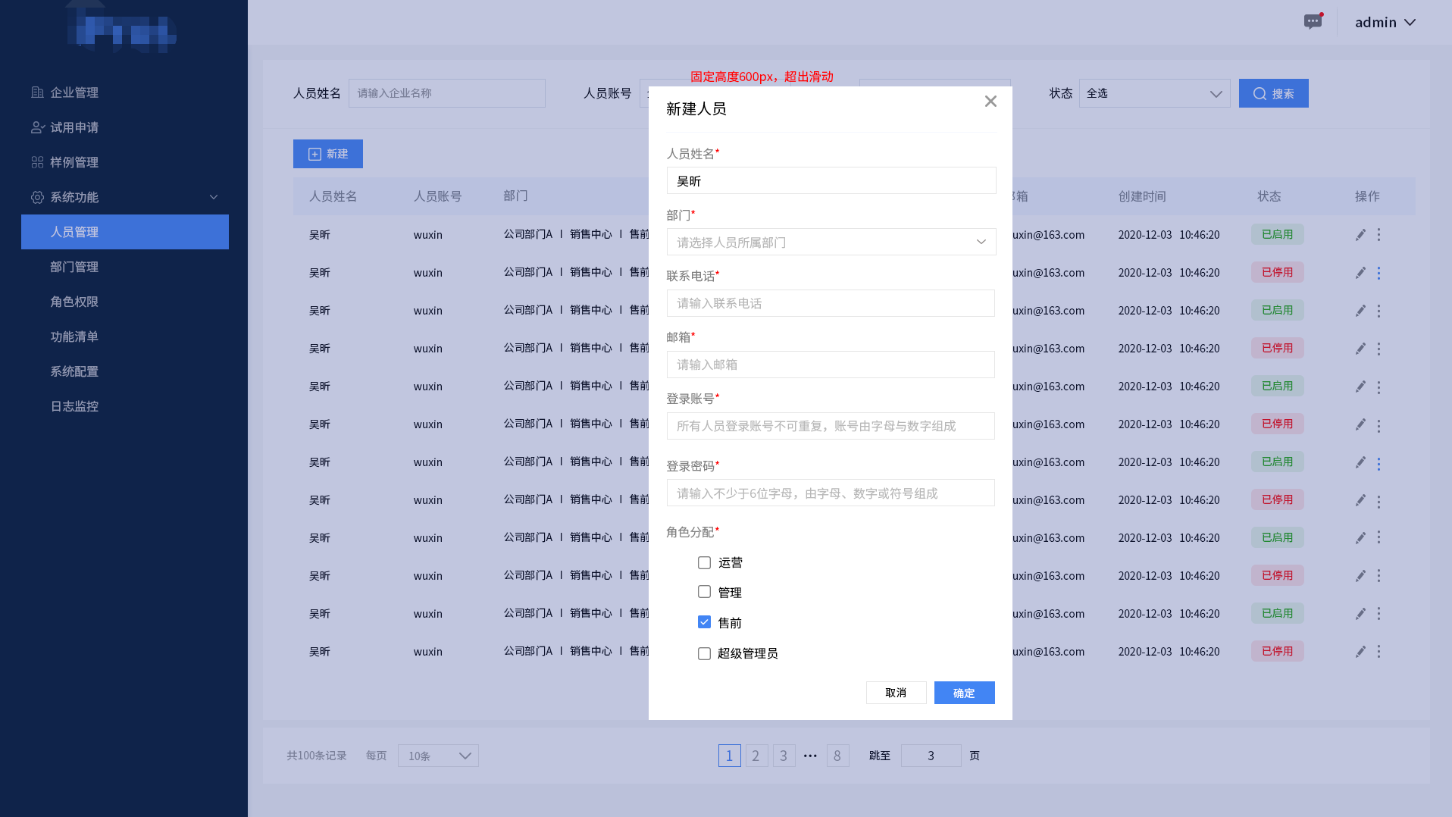
Task: Click the 样例管理 grid icon
Action: click(x=37, y=162)
